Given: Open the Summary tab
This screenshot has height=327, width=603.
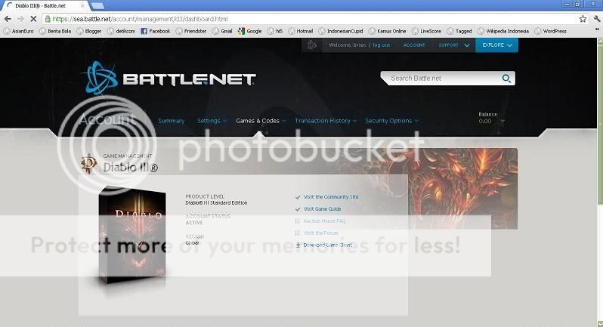Looking at the screenshot, I should [171, 121].
